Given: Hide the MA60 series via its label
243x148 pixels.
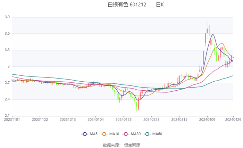Looking at the screenshot, I should coord(157,134).
